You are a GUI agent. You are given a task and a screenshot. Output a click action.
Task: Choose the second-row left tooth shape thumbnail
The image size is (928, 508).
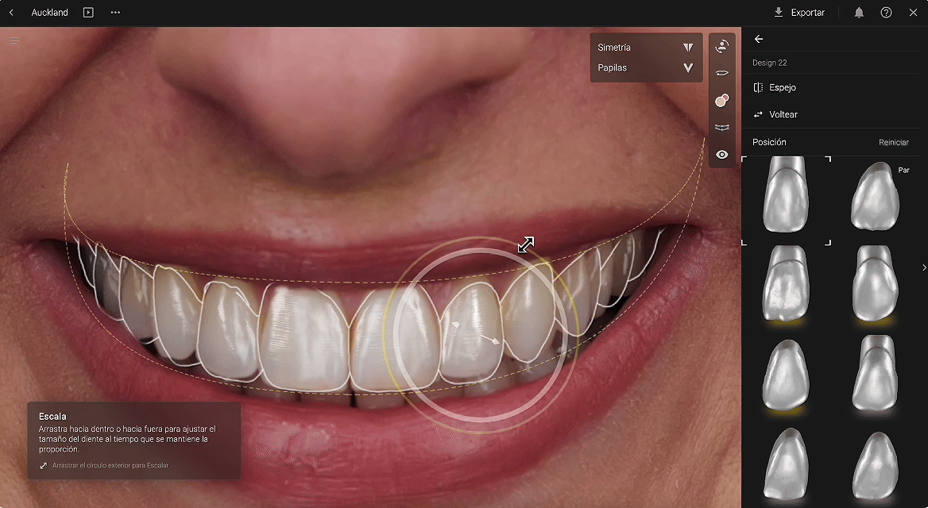click(786, 284)
